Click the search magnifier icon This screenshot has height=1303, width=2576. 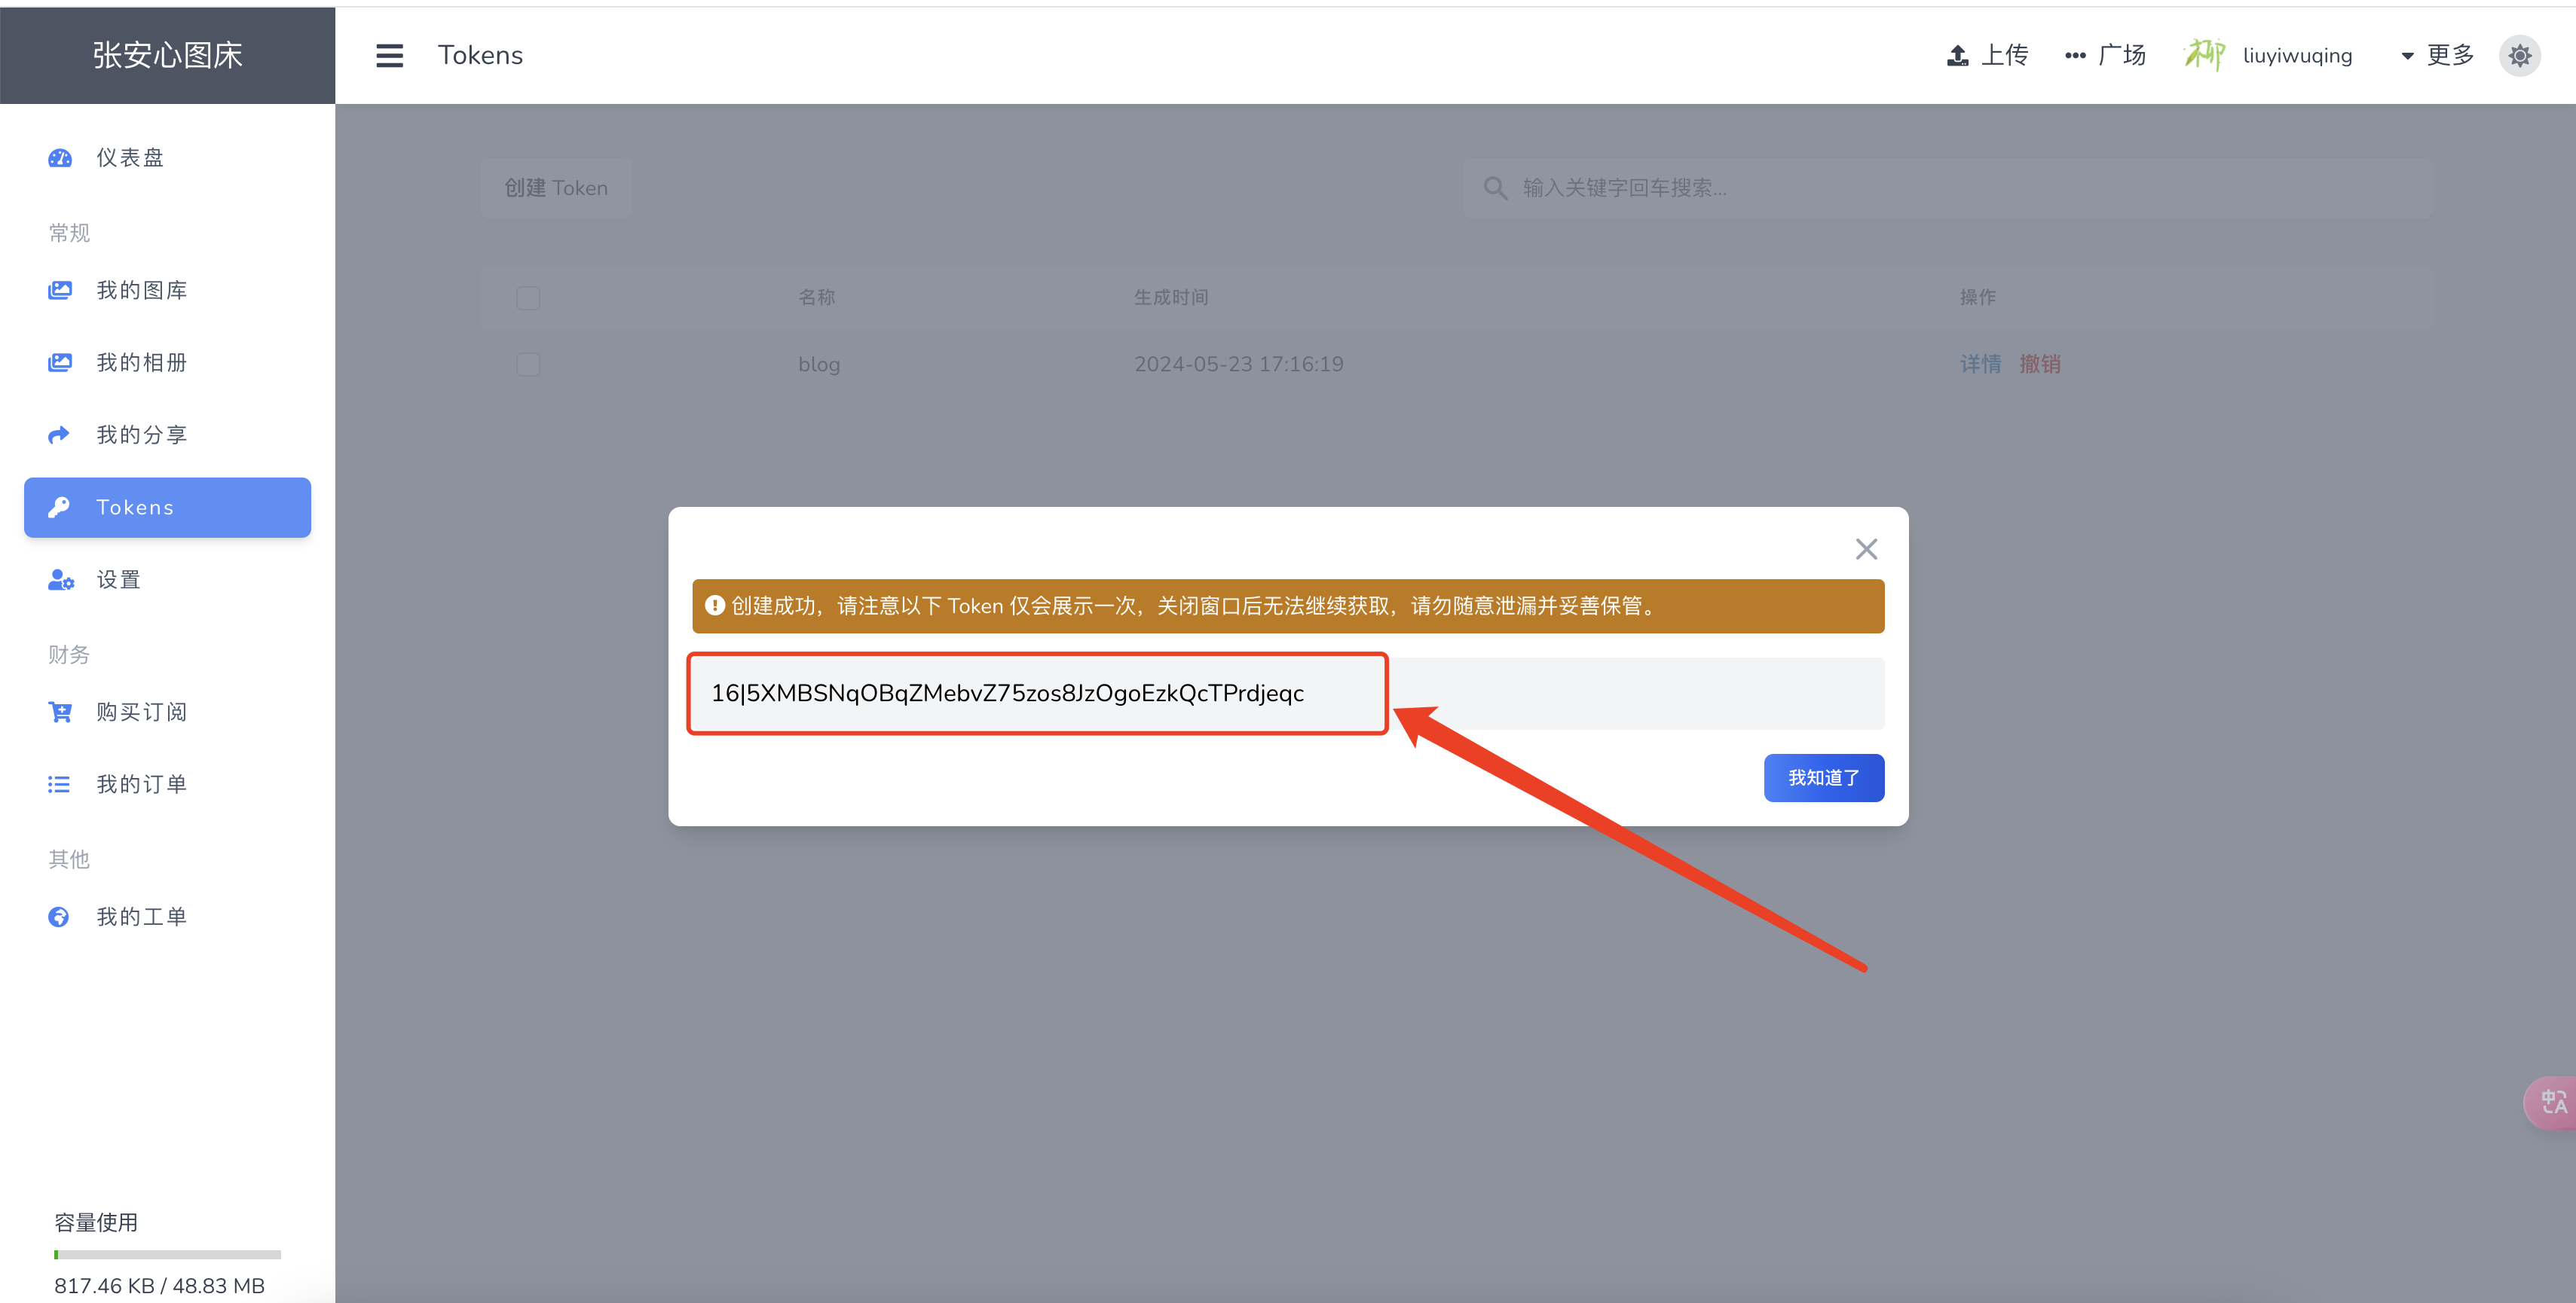point(1495,188)
